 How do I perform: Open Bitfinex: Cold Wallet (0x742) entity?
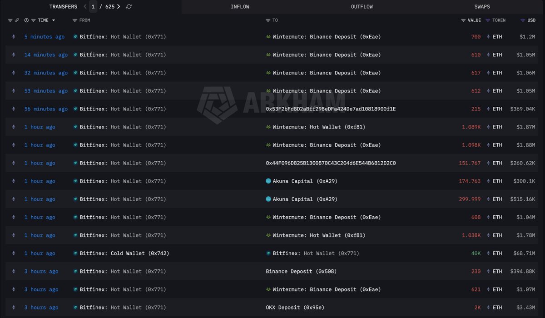124,253
